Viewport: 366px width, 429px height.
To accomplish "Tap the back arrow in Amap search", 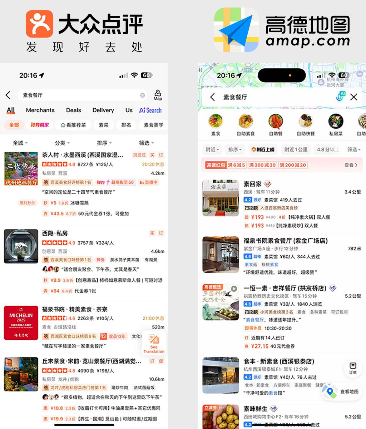I will (212, 97).
